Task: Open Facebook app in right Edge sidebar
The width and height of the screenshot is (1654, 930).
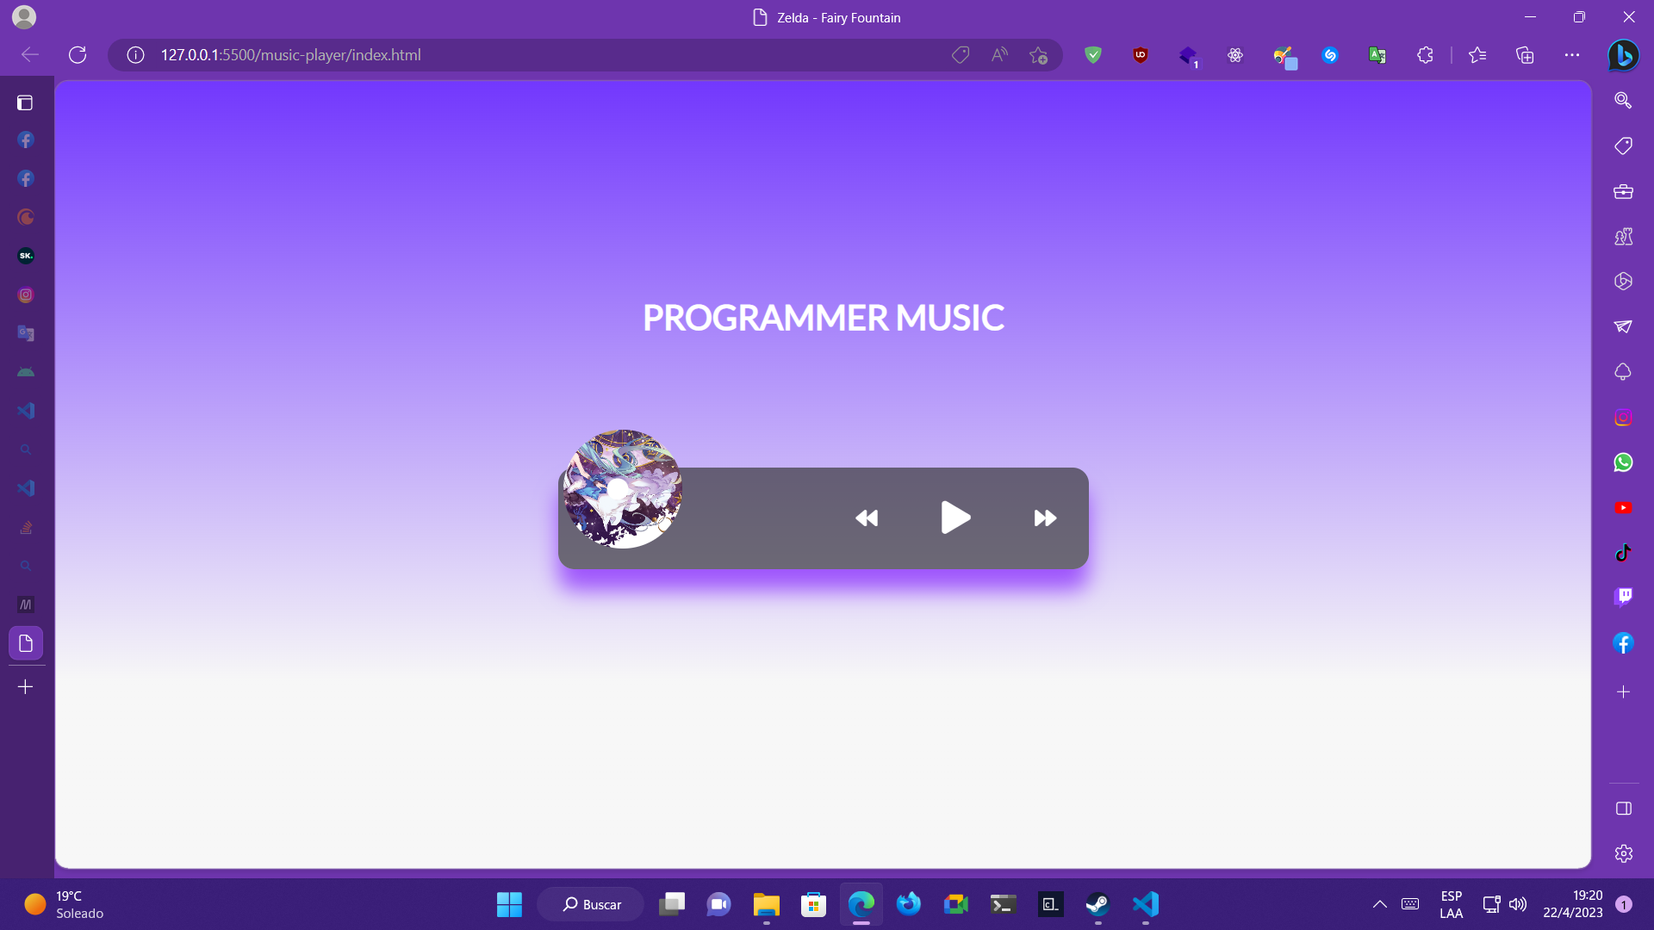Action: point(1623,643)
